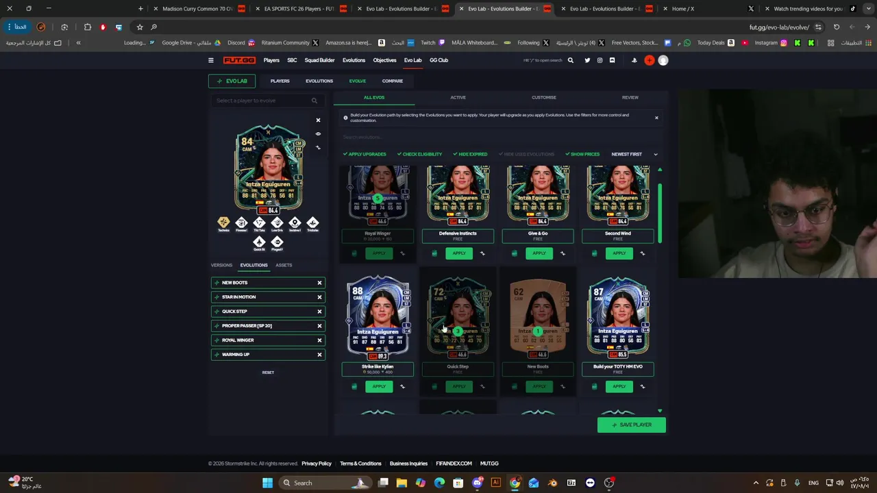This screenshot has height=493, width=877.
Task: Toggle Show Prices filter
Action: coord(582,154)
